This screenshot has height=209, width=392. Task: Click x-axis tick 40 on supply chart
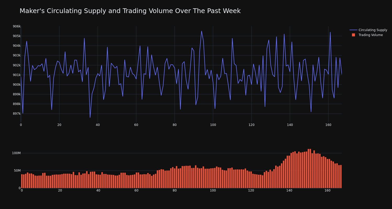(98, 125)
